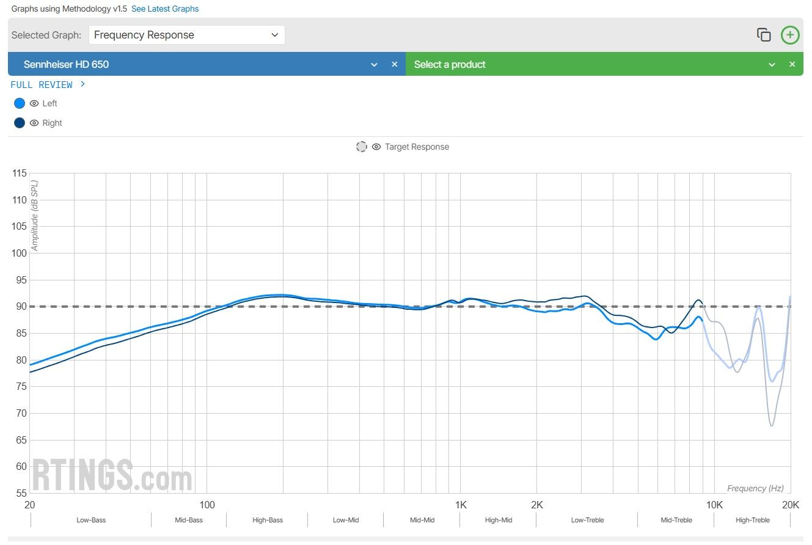This screenshot has width=812, height=545.
Task: Toggle Target Response eye icon
Action: coord(376,147)
